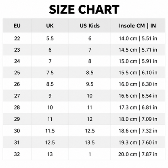This screenshot has width=168, height=168.
Task: Click EU size 22 cell
Action: click(17, 38)
